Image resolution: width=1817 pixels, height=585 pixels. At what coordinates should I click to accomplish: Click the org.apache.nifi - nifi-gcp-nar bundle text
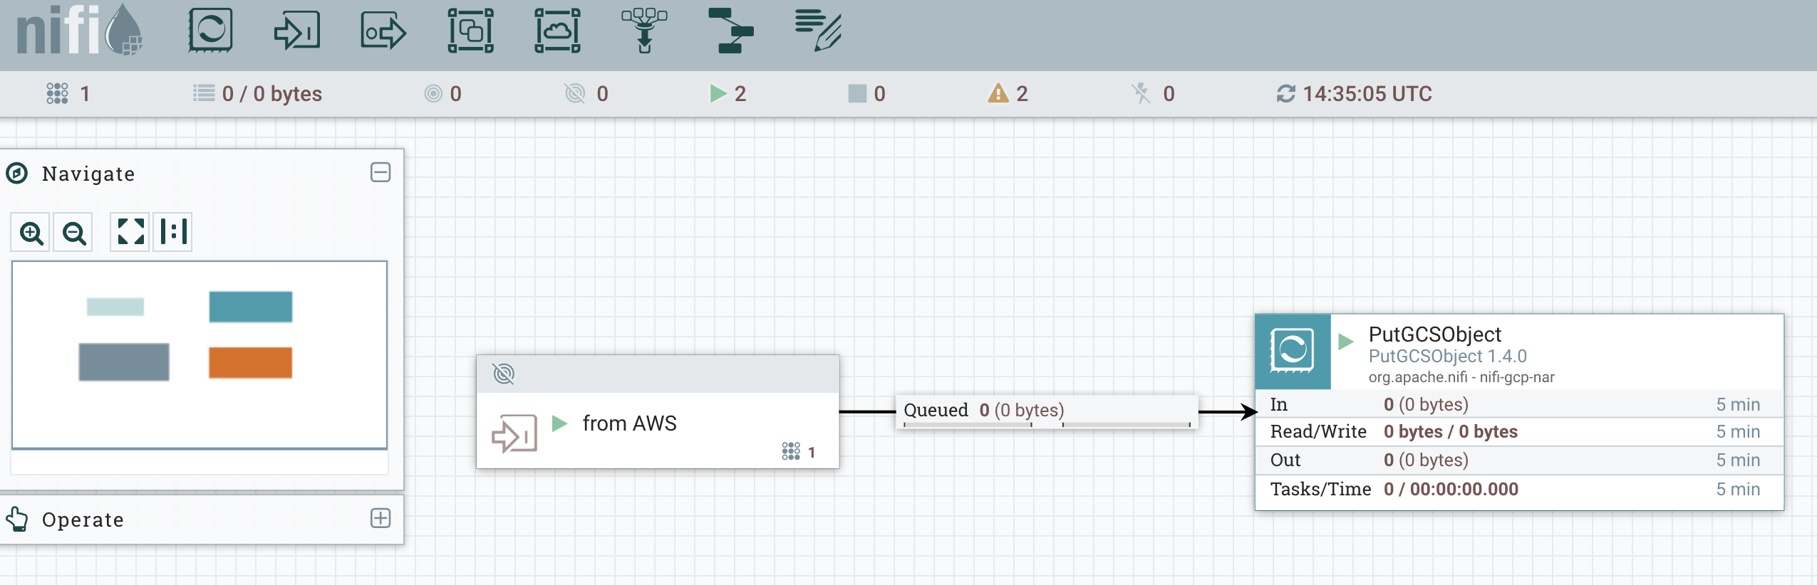click(1461, 377)
